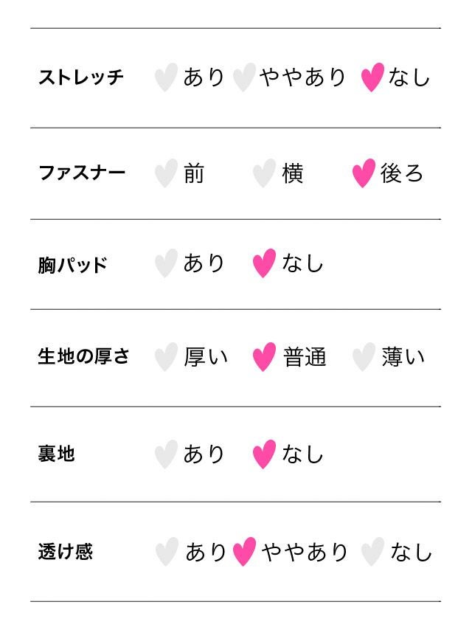472x630 pixels.
Task: Select the 普通 heart for 生地の厚さ
Action: coord(264,357)
